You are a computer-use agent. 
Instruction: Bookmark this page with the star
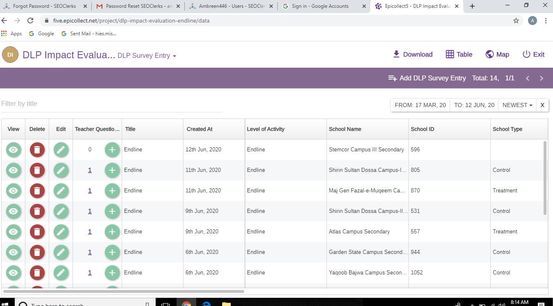point(516,21)
